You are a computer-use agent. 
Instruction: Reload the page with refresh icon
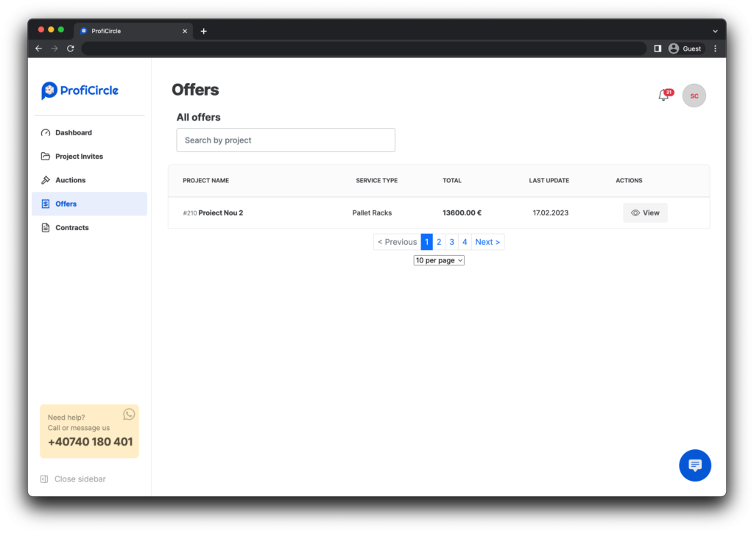point(70,49)
